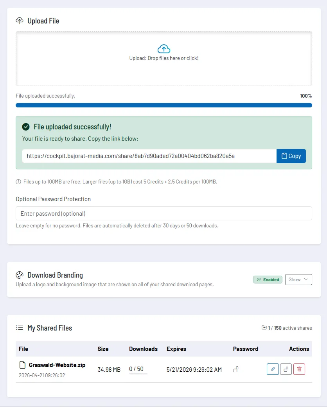Click the Enabled status badge
The width and height of the screenshot is (327, 407).
[268, 280]
